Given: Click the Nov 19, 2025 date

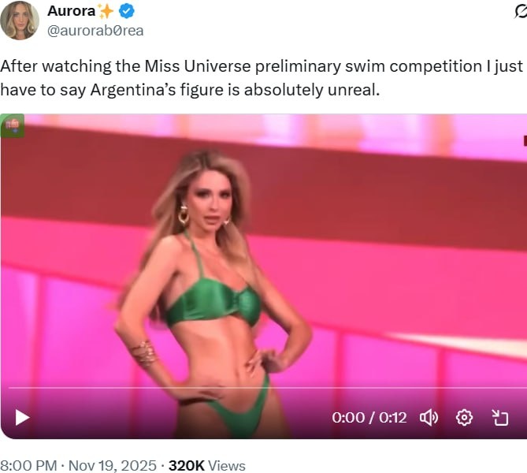Looking at the screenshot, I should pos(113,466).
